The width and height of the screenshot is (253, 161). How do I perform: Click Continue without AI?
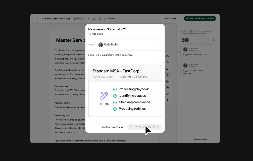click(x=113, y=127)
